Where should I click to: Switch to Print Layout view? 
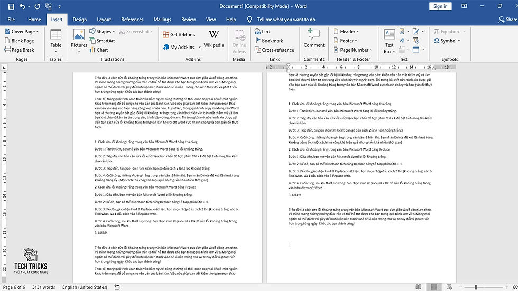click(x=434, y=287)
